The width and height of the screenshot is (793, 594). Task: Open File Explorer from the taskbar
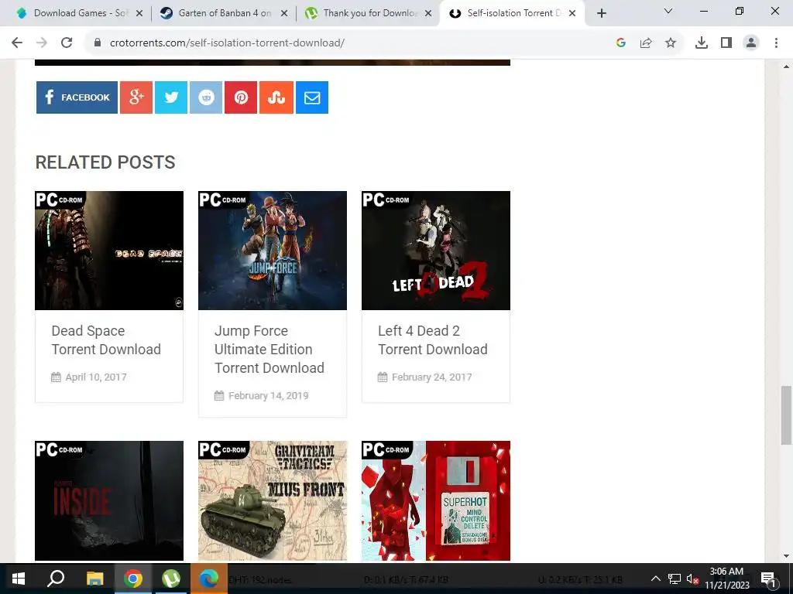[94, 579]
